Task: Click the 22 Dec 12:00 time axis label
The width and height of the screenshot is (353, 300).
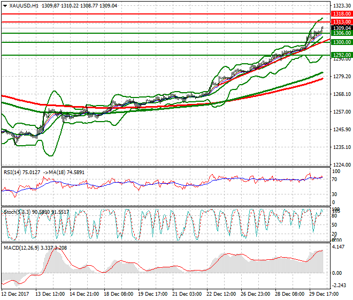Action: 221,294
